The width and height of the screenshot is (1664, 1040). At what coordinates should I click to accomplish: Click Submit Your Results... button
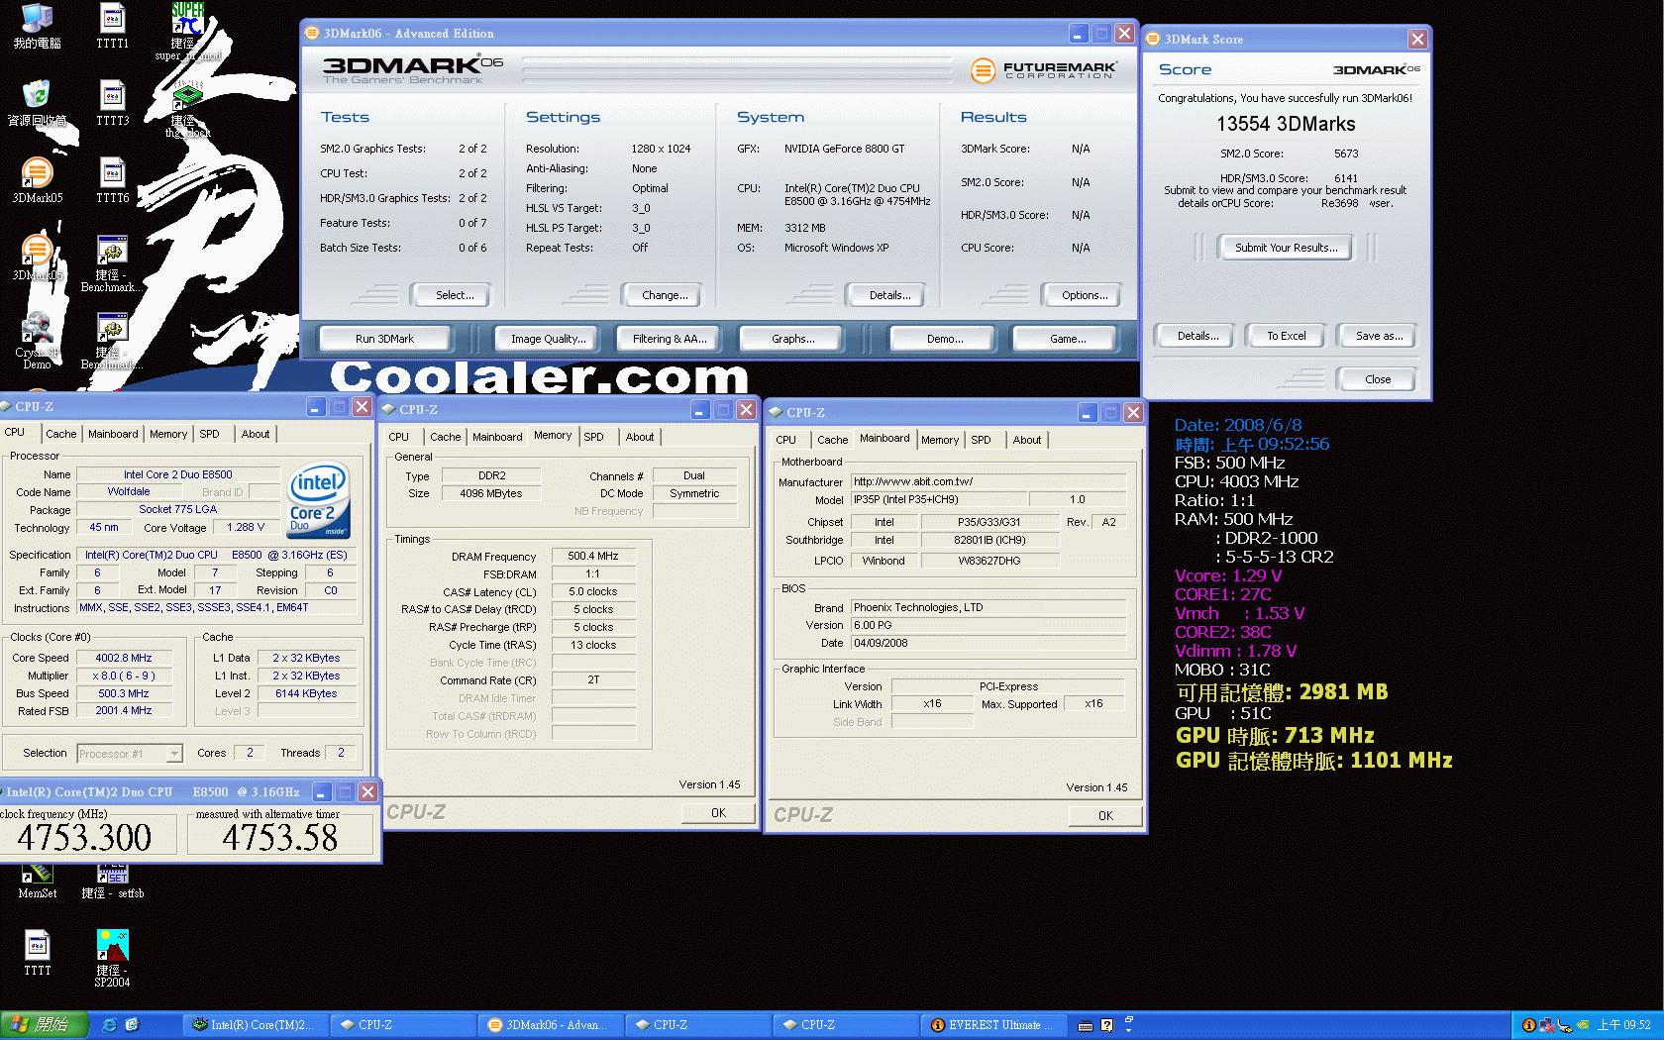pos(1286,248)
